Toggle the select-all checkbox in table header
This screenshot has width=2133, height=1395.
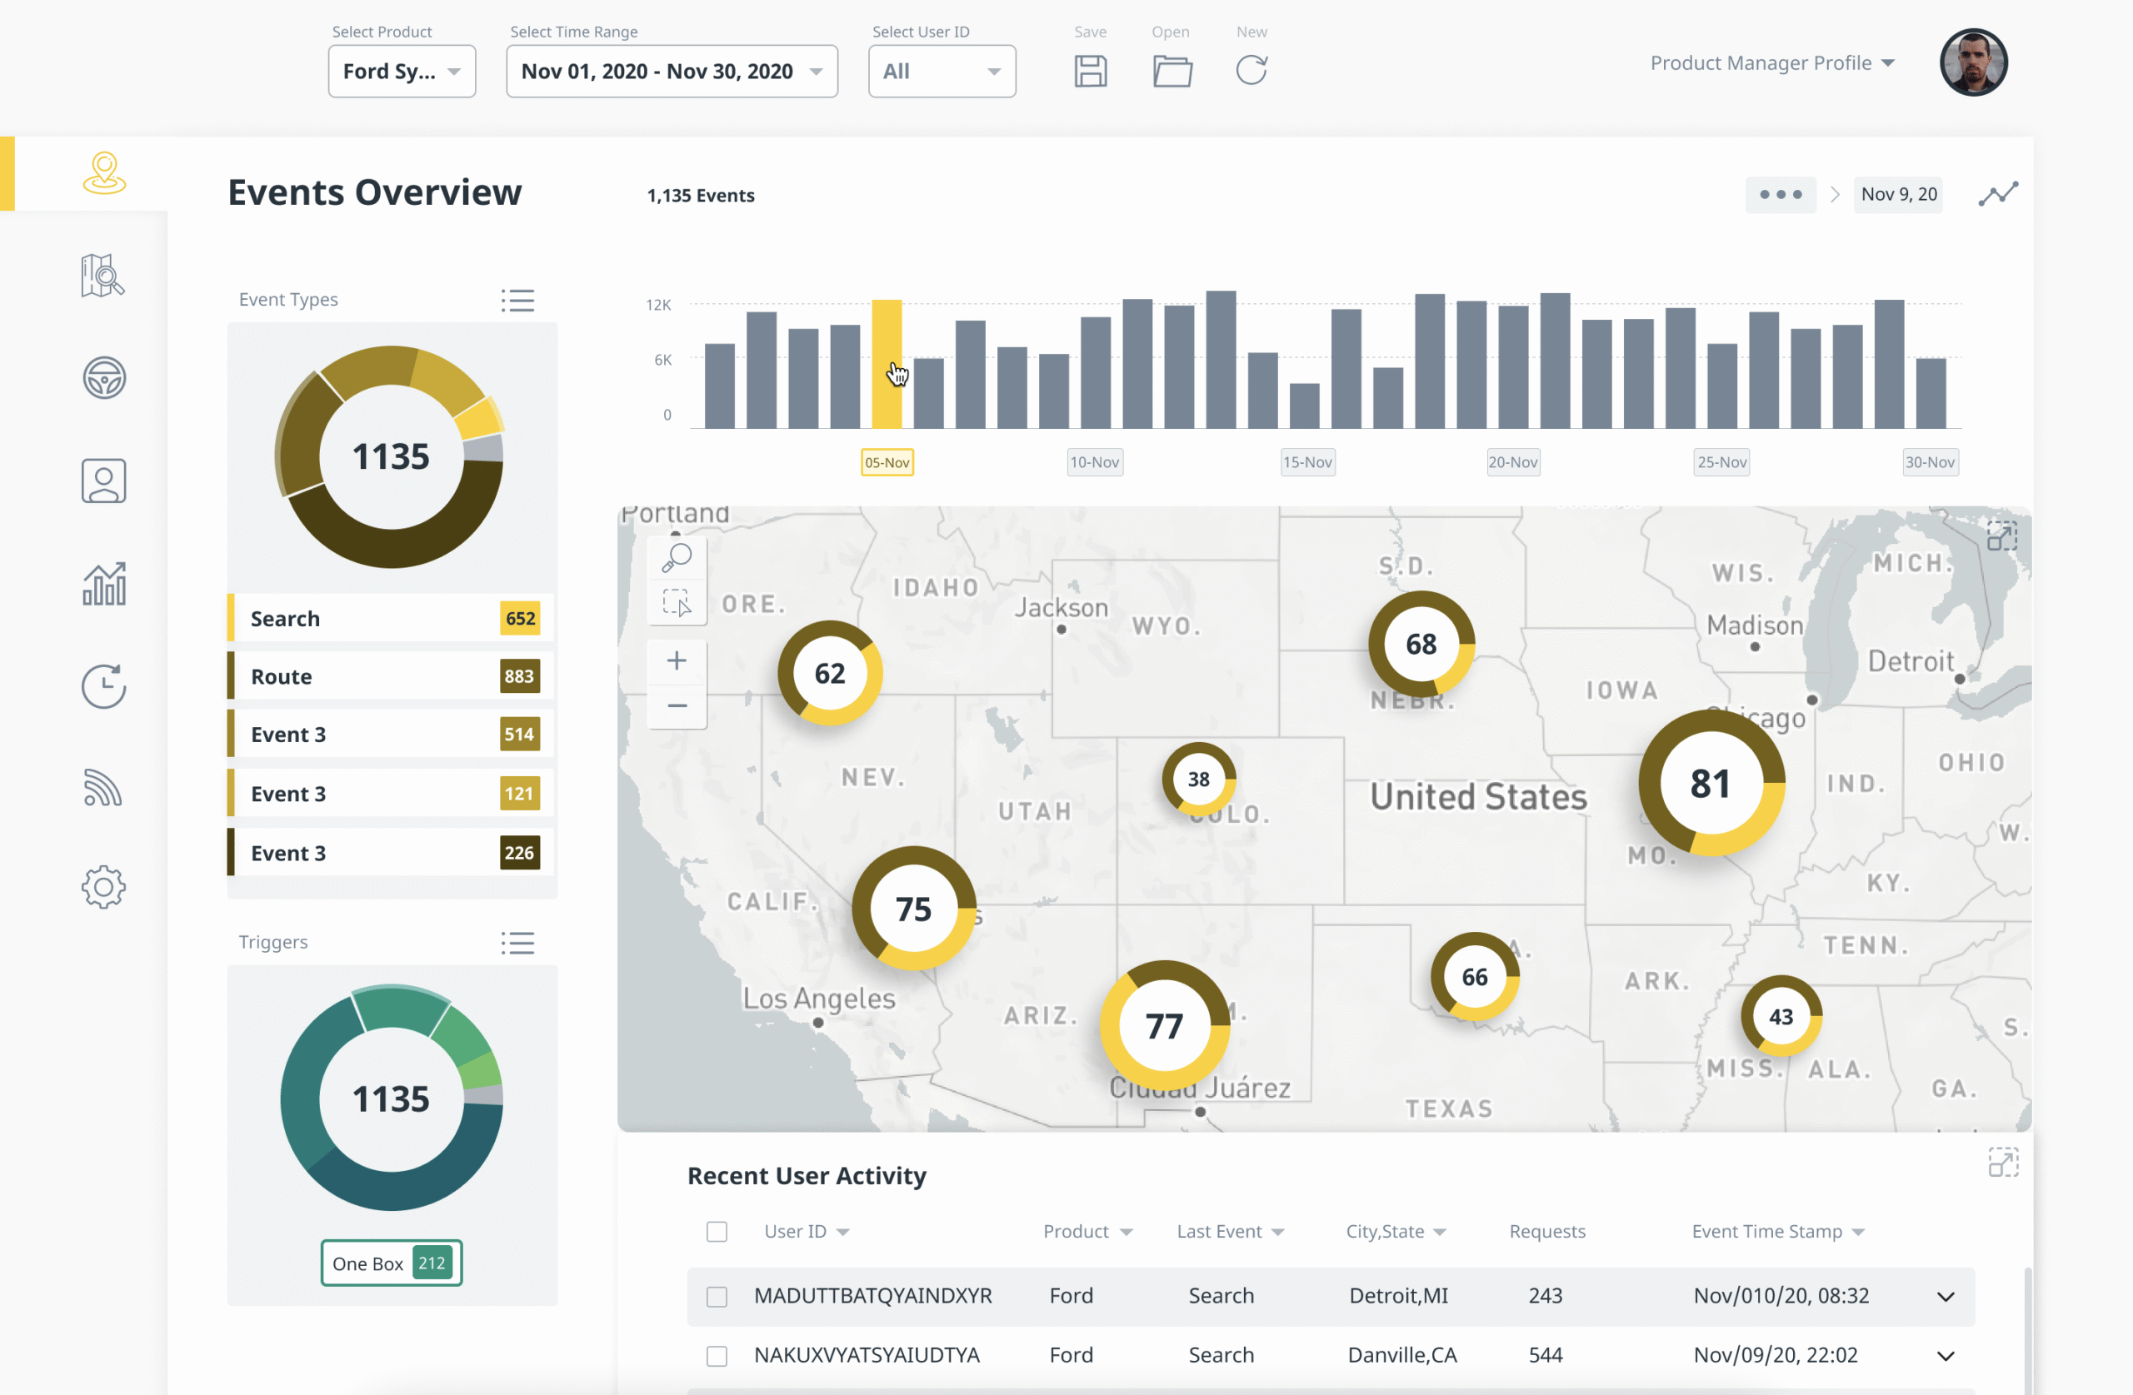coord(716,1231)
